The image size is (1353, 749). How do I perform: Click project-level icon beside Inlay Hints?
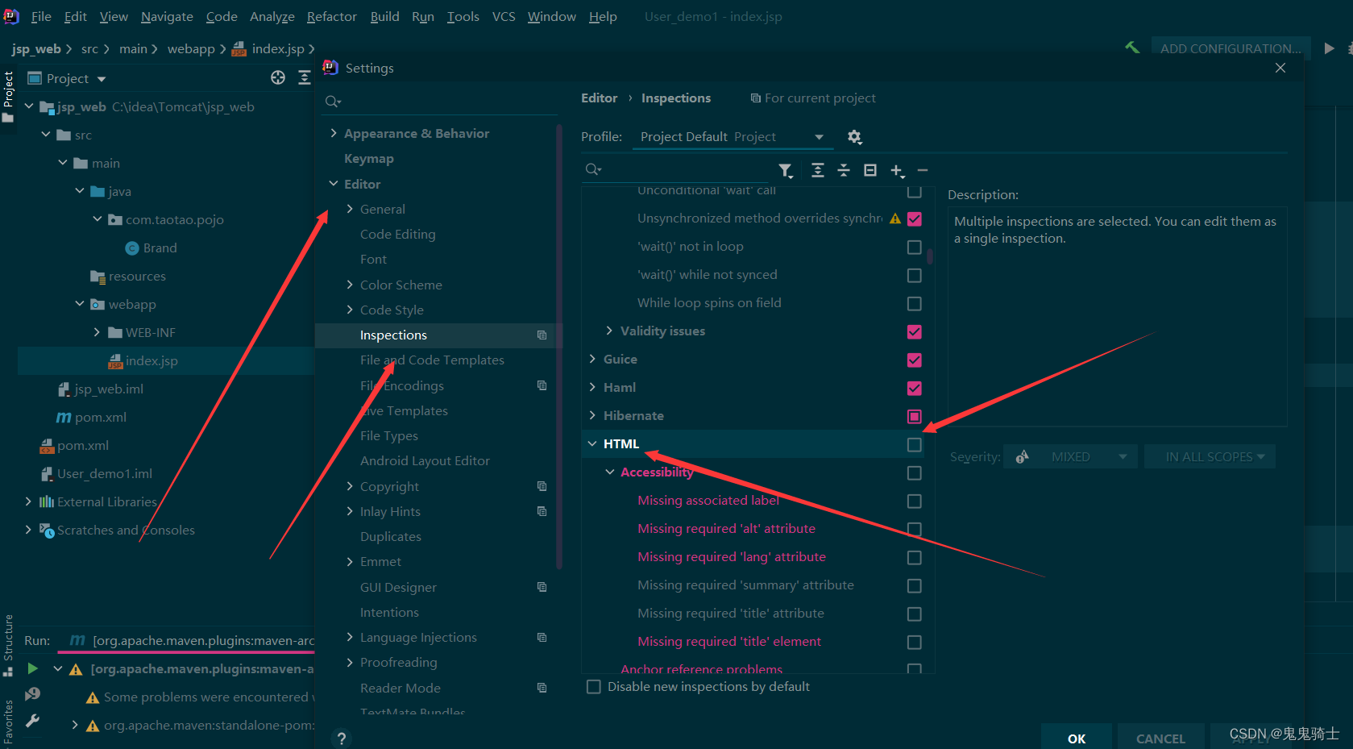[x=542, y=511]
